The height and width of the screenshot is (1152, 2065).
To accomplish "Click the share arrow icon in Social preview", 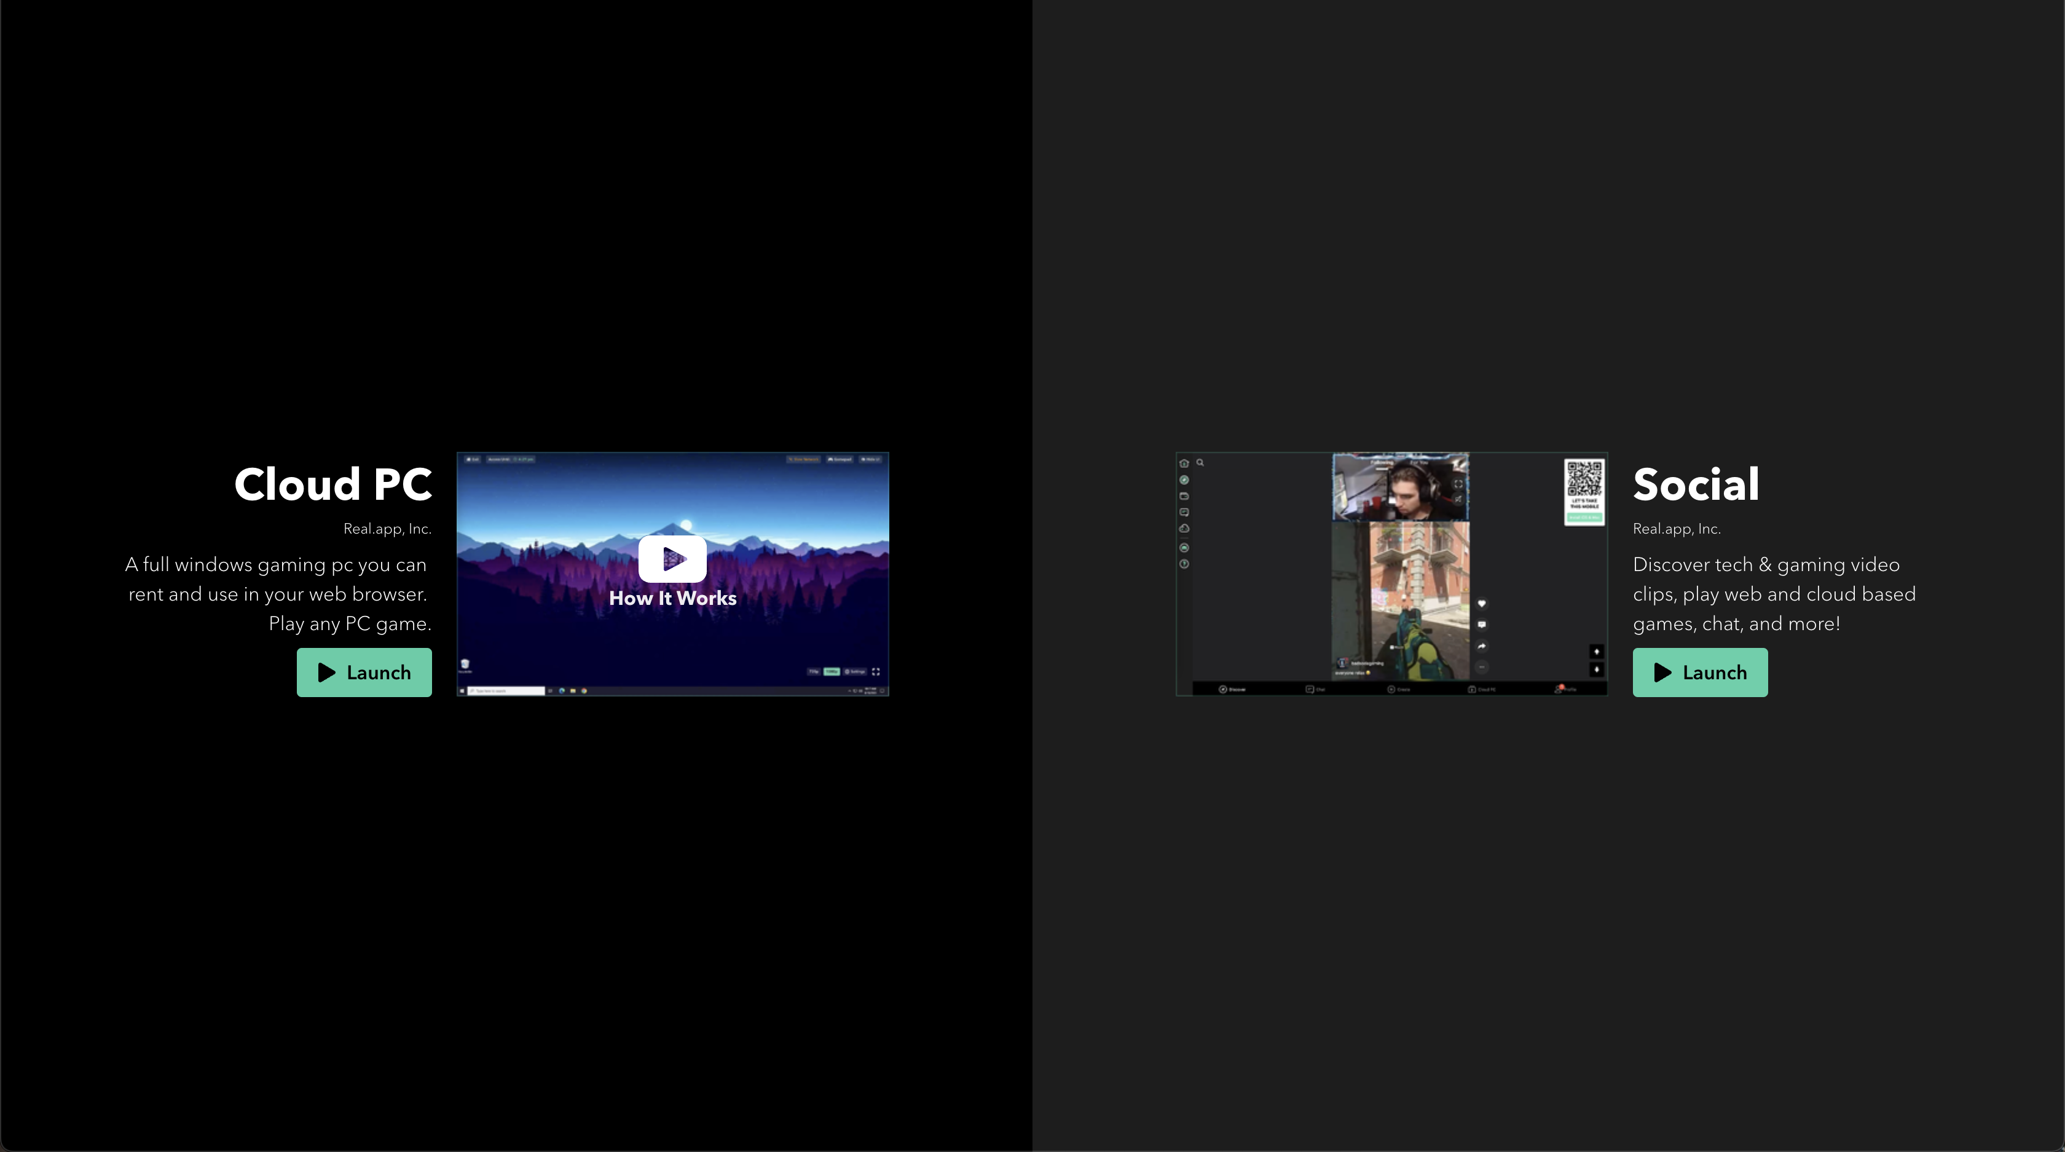I will (x=1481, y=646).
